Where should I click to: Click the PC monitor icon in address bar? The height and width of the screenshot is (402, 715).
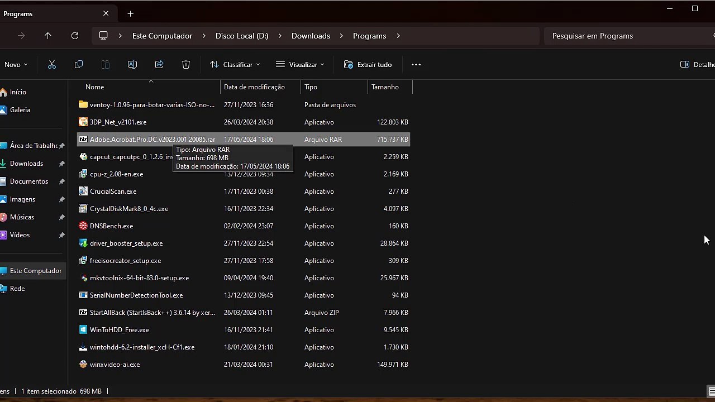[103, 36]
